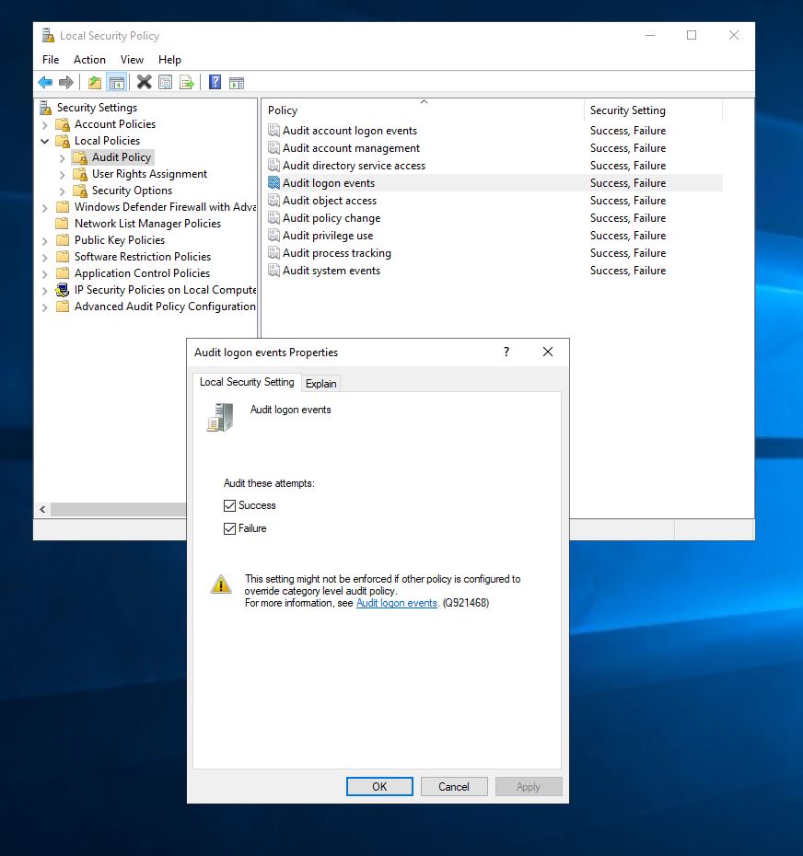Screen dimensions: 803x856
Task: Click the Security Options folder icon
Action: 80,191
